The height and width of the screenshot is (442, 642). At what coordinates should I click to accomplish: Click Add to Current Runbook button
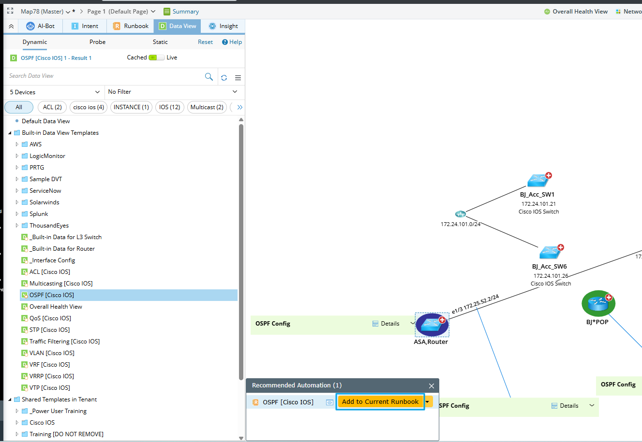(380, 402)
